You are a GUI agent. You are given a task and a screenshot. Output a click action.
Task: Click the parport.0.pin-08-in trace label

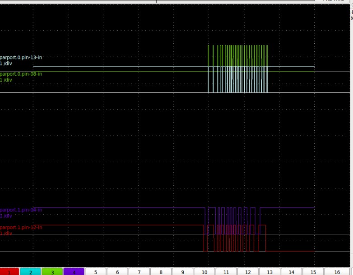[x=21, y=74]
